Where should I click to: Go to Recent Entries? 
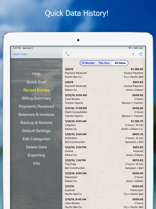click(x=36, y=90)
